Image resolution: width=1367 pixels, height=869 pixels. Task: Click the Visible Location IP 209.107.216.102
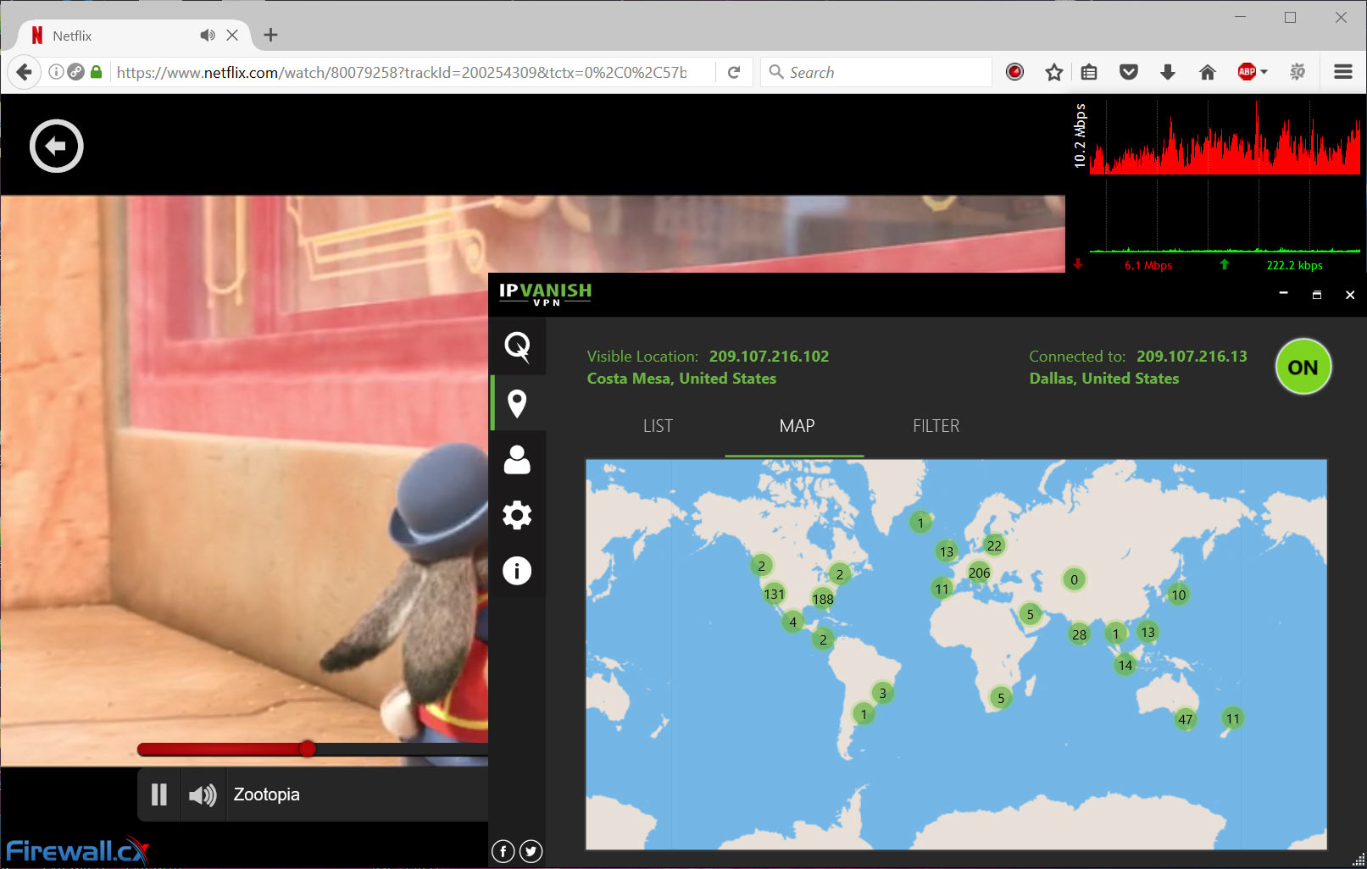pos(769,357)
